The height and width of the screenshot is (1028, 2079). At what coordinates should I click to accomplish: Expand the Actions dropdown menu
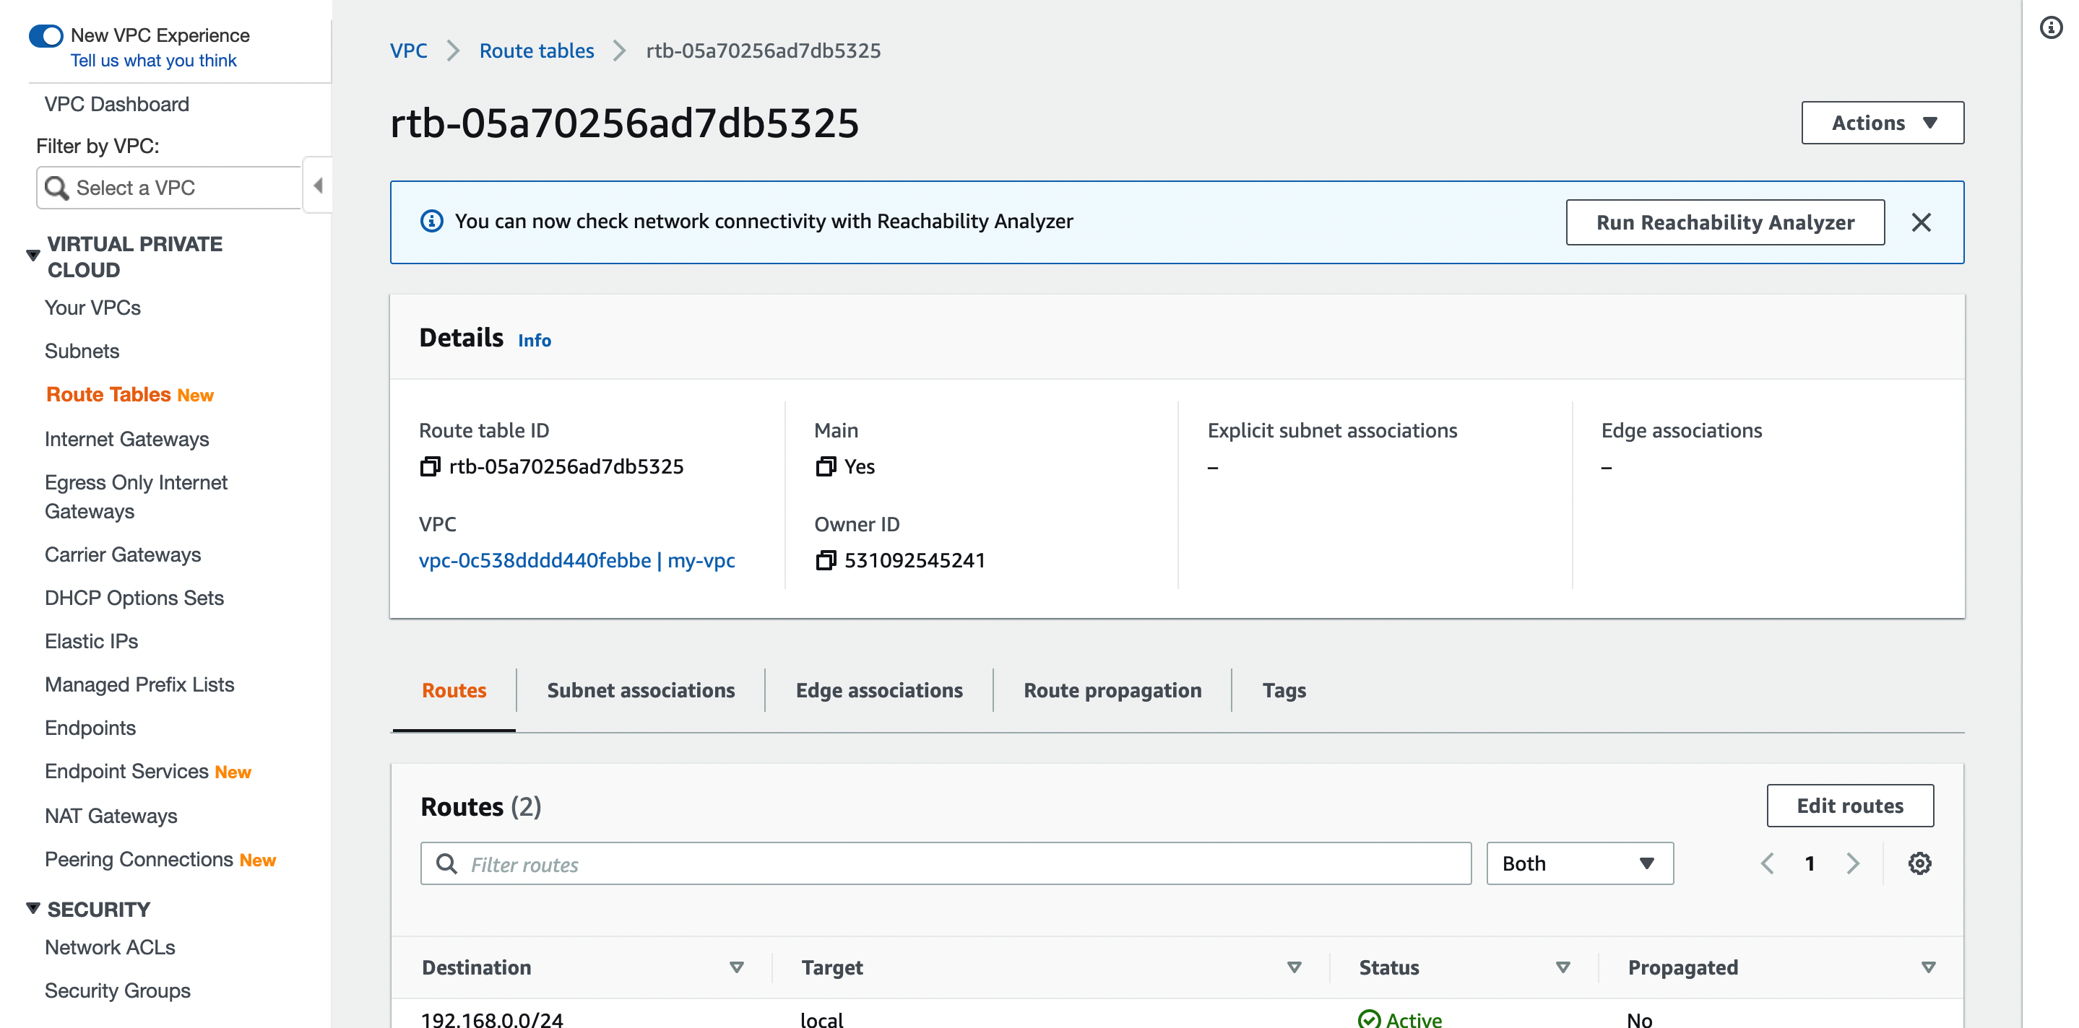point(1883,122)
